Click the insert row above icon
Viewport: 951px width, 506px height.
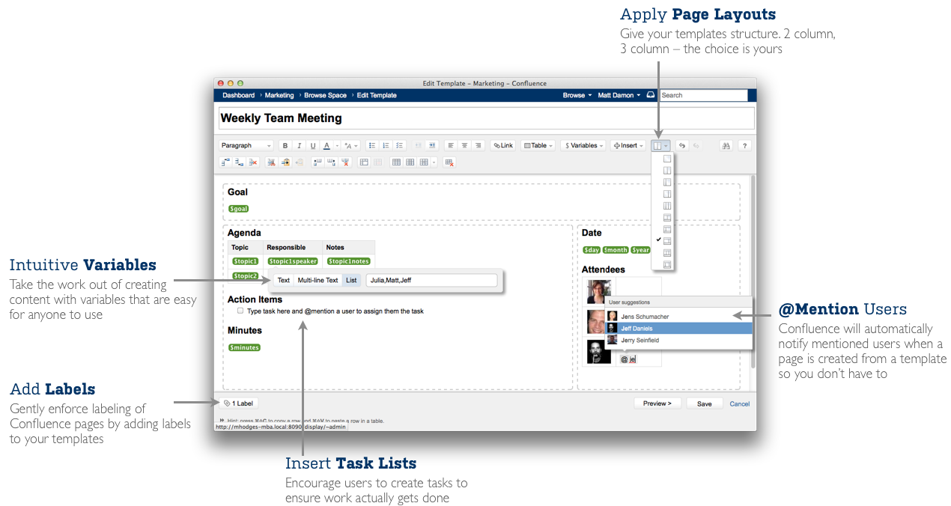click(227, 162)
